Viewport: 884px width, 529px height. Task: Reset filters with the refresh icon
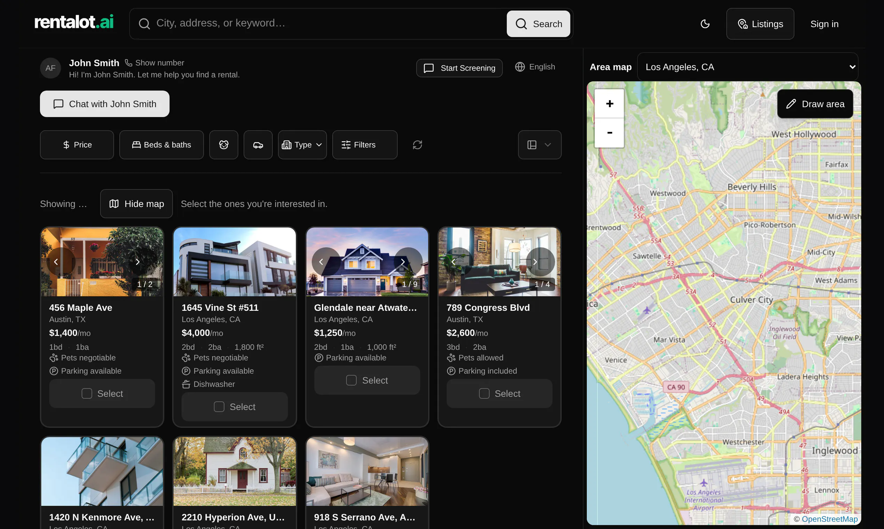point(417,145)
